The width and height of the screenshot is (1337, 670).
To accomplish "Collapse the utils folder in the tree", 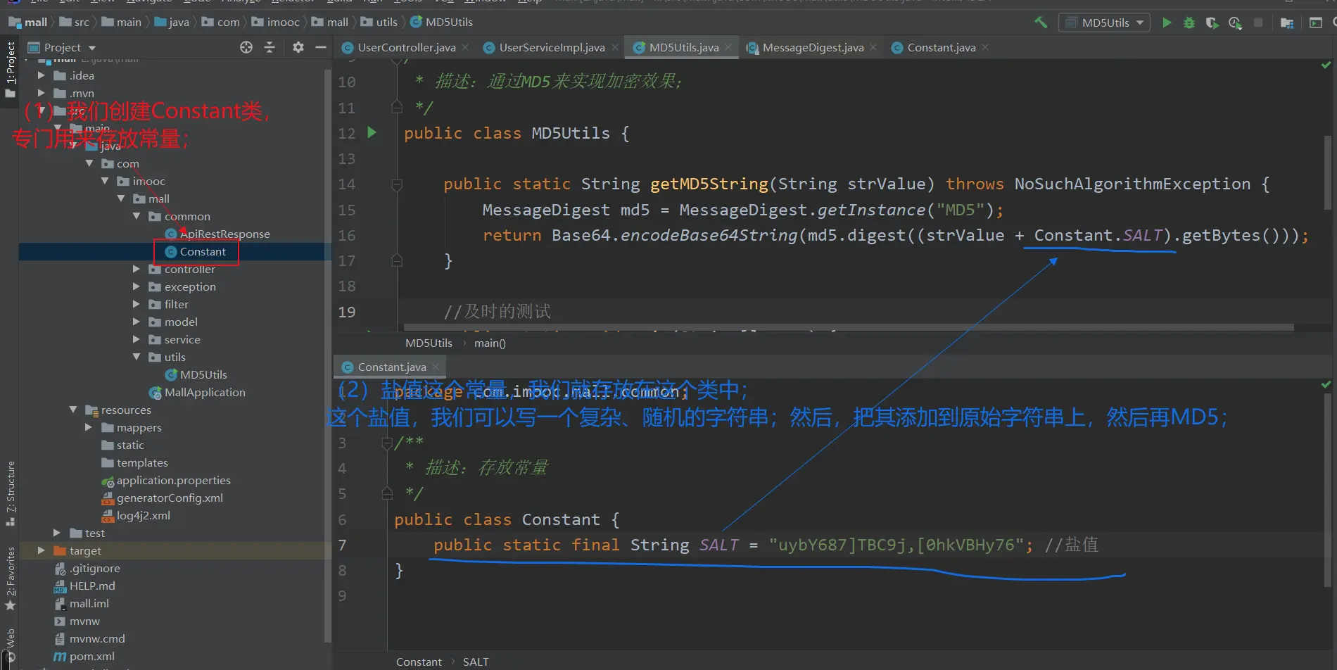I will pos(137,357).
